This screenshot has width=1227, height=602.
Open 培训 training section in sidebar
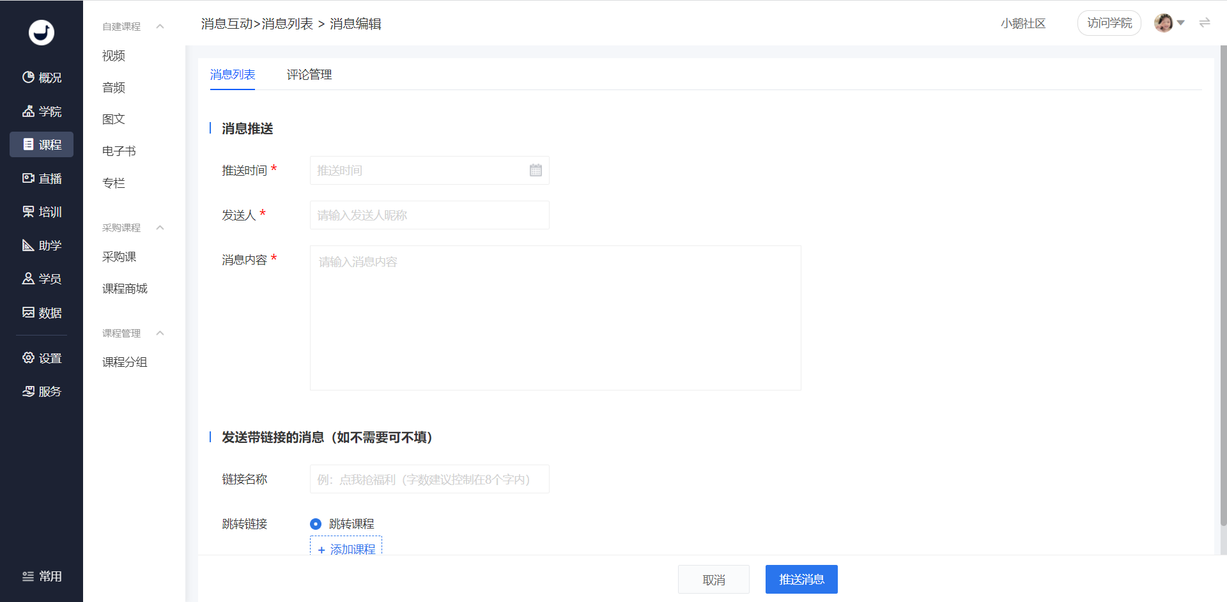click(42, 212)
